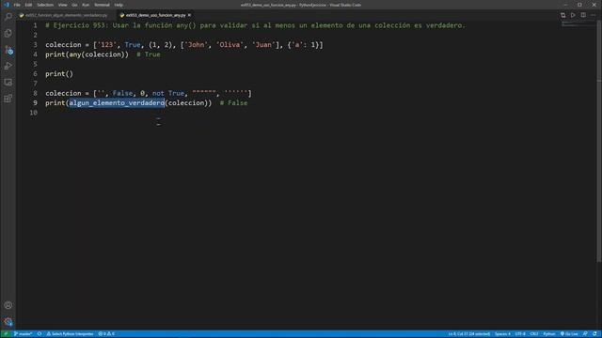This screenshot has height=338, width=602.
Task: Open the Terminal menu
Action: tap(102, 5)
